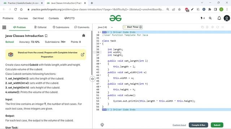Collapse code fold at line 40
The height and width of the screenshot is (129, 231).
coord(100,64)
